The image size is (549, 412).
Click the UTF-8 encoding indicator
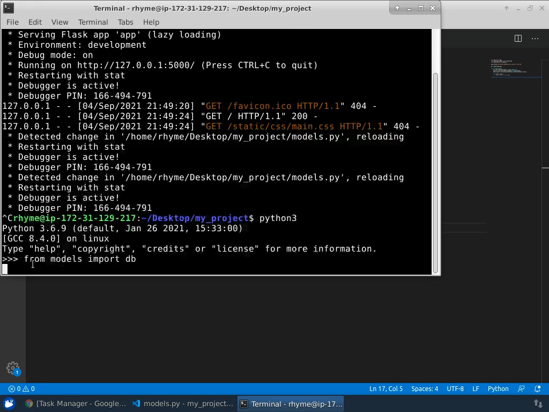pos(455,389)
